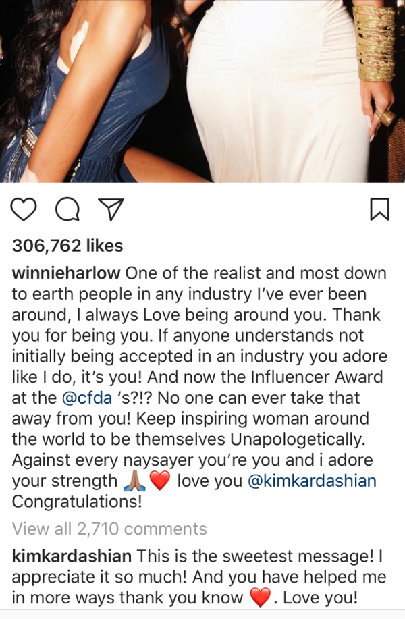Save the post with the bookmark icon
This screenshot has width=405, height=619.
pyautogui.click(x=380, y=209)
